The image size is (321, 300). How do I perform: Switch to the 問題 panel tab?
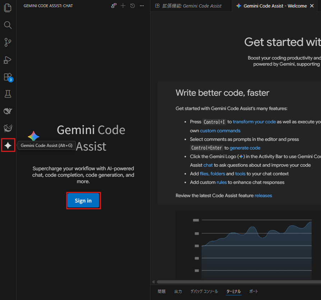tap(162, 291)
